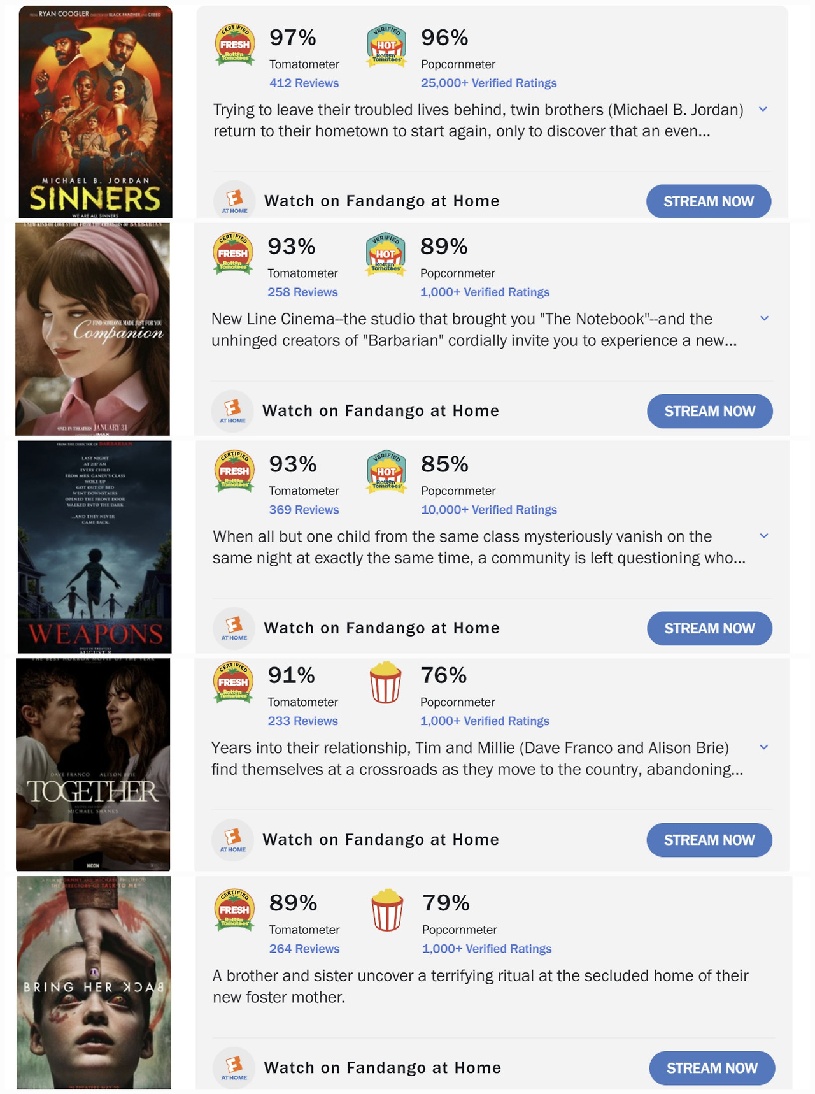Viewport: 815px width, 1094px height.
Task: Open the 264 Reviews link
Action: pyautogui.click(x=304, y=949)
